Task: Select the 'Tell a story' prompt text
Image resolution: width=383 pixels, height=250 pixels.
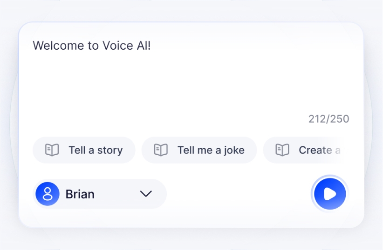Action: pyautogui.click(x=96, y=150)
